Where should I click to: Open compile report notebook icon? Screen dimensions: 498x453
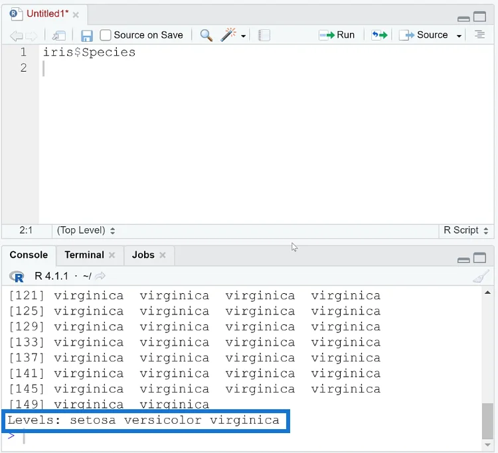(264, 35)
